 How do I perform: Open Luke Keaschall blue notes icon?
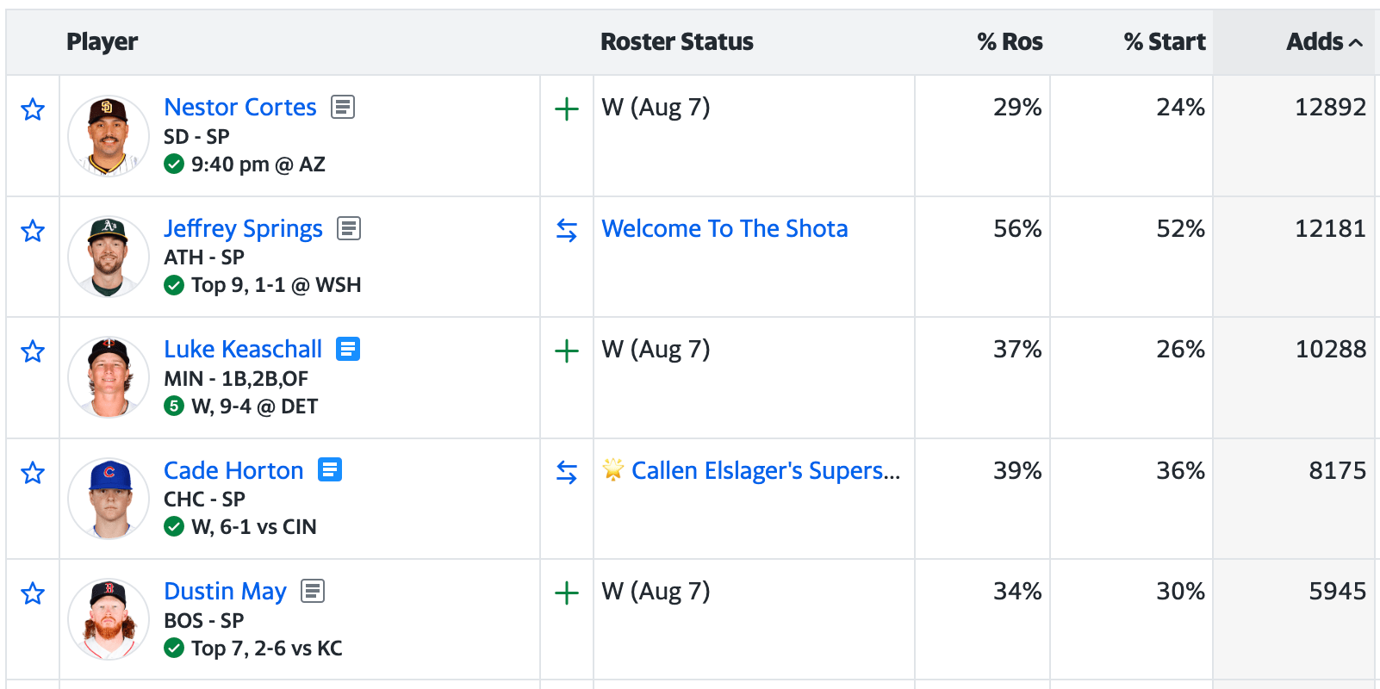click(x=348, y=349)
